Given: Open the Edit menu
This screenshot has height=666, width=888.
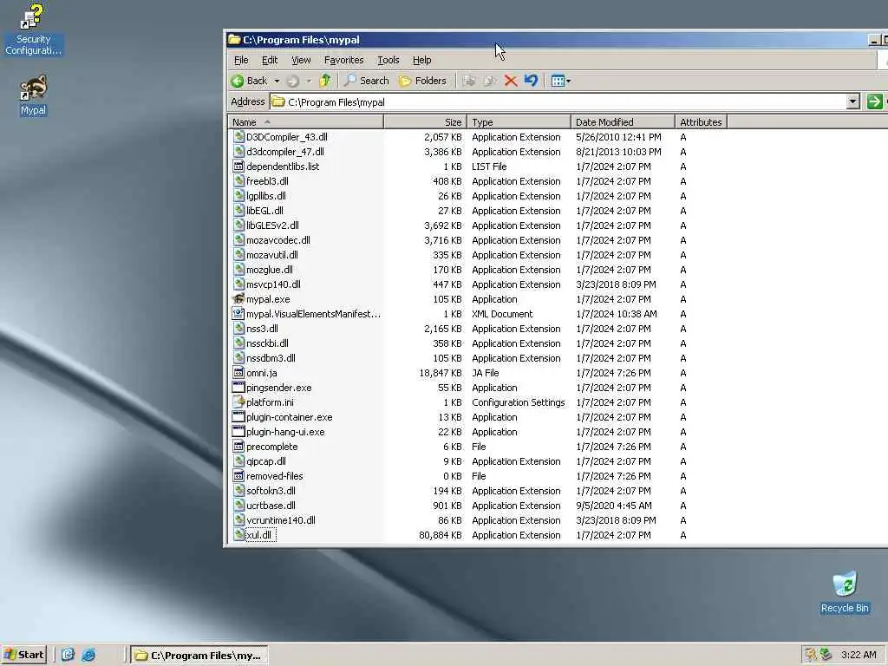Looking at the screenshot, I should click(270, 60).
